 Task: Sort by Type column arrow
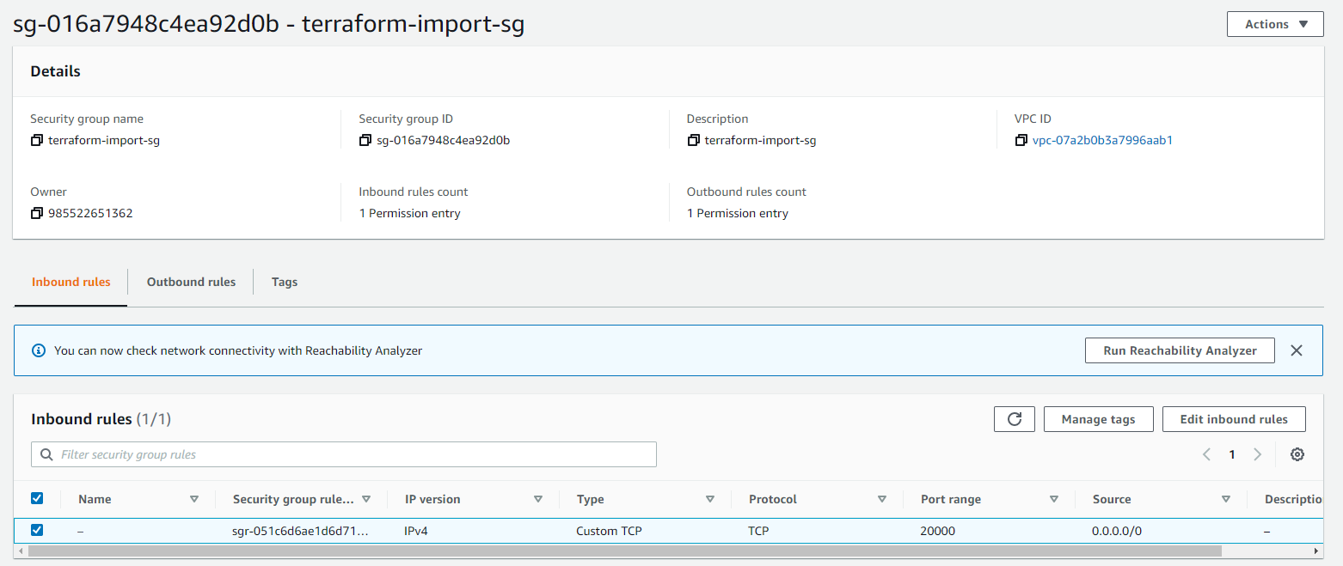click(710, 499)
